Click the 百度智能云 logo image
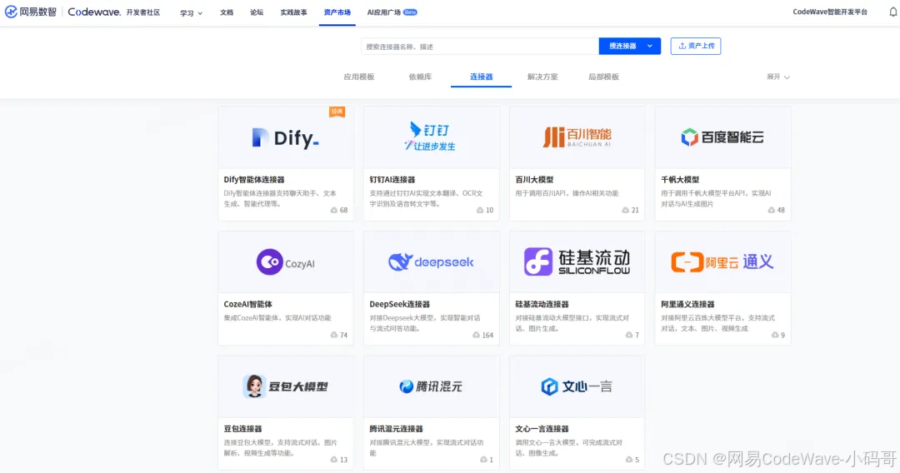Viewport: 900px width, 473px height. (x=722, y=137)
